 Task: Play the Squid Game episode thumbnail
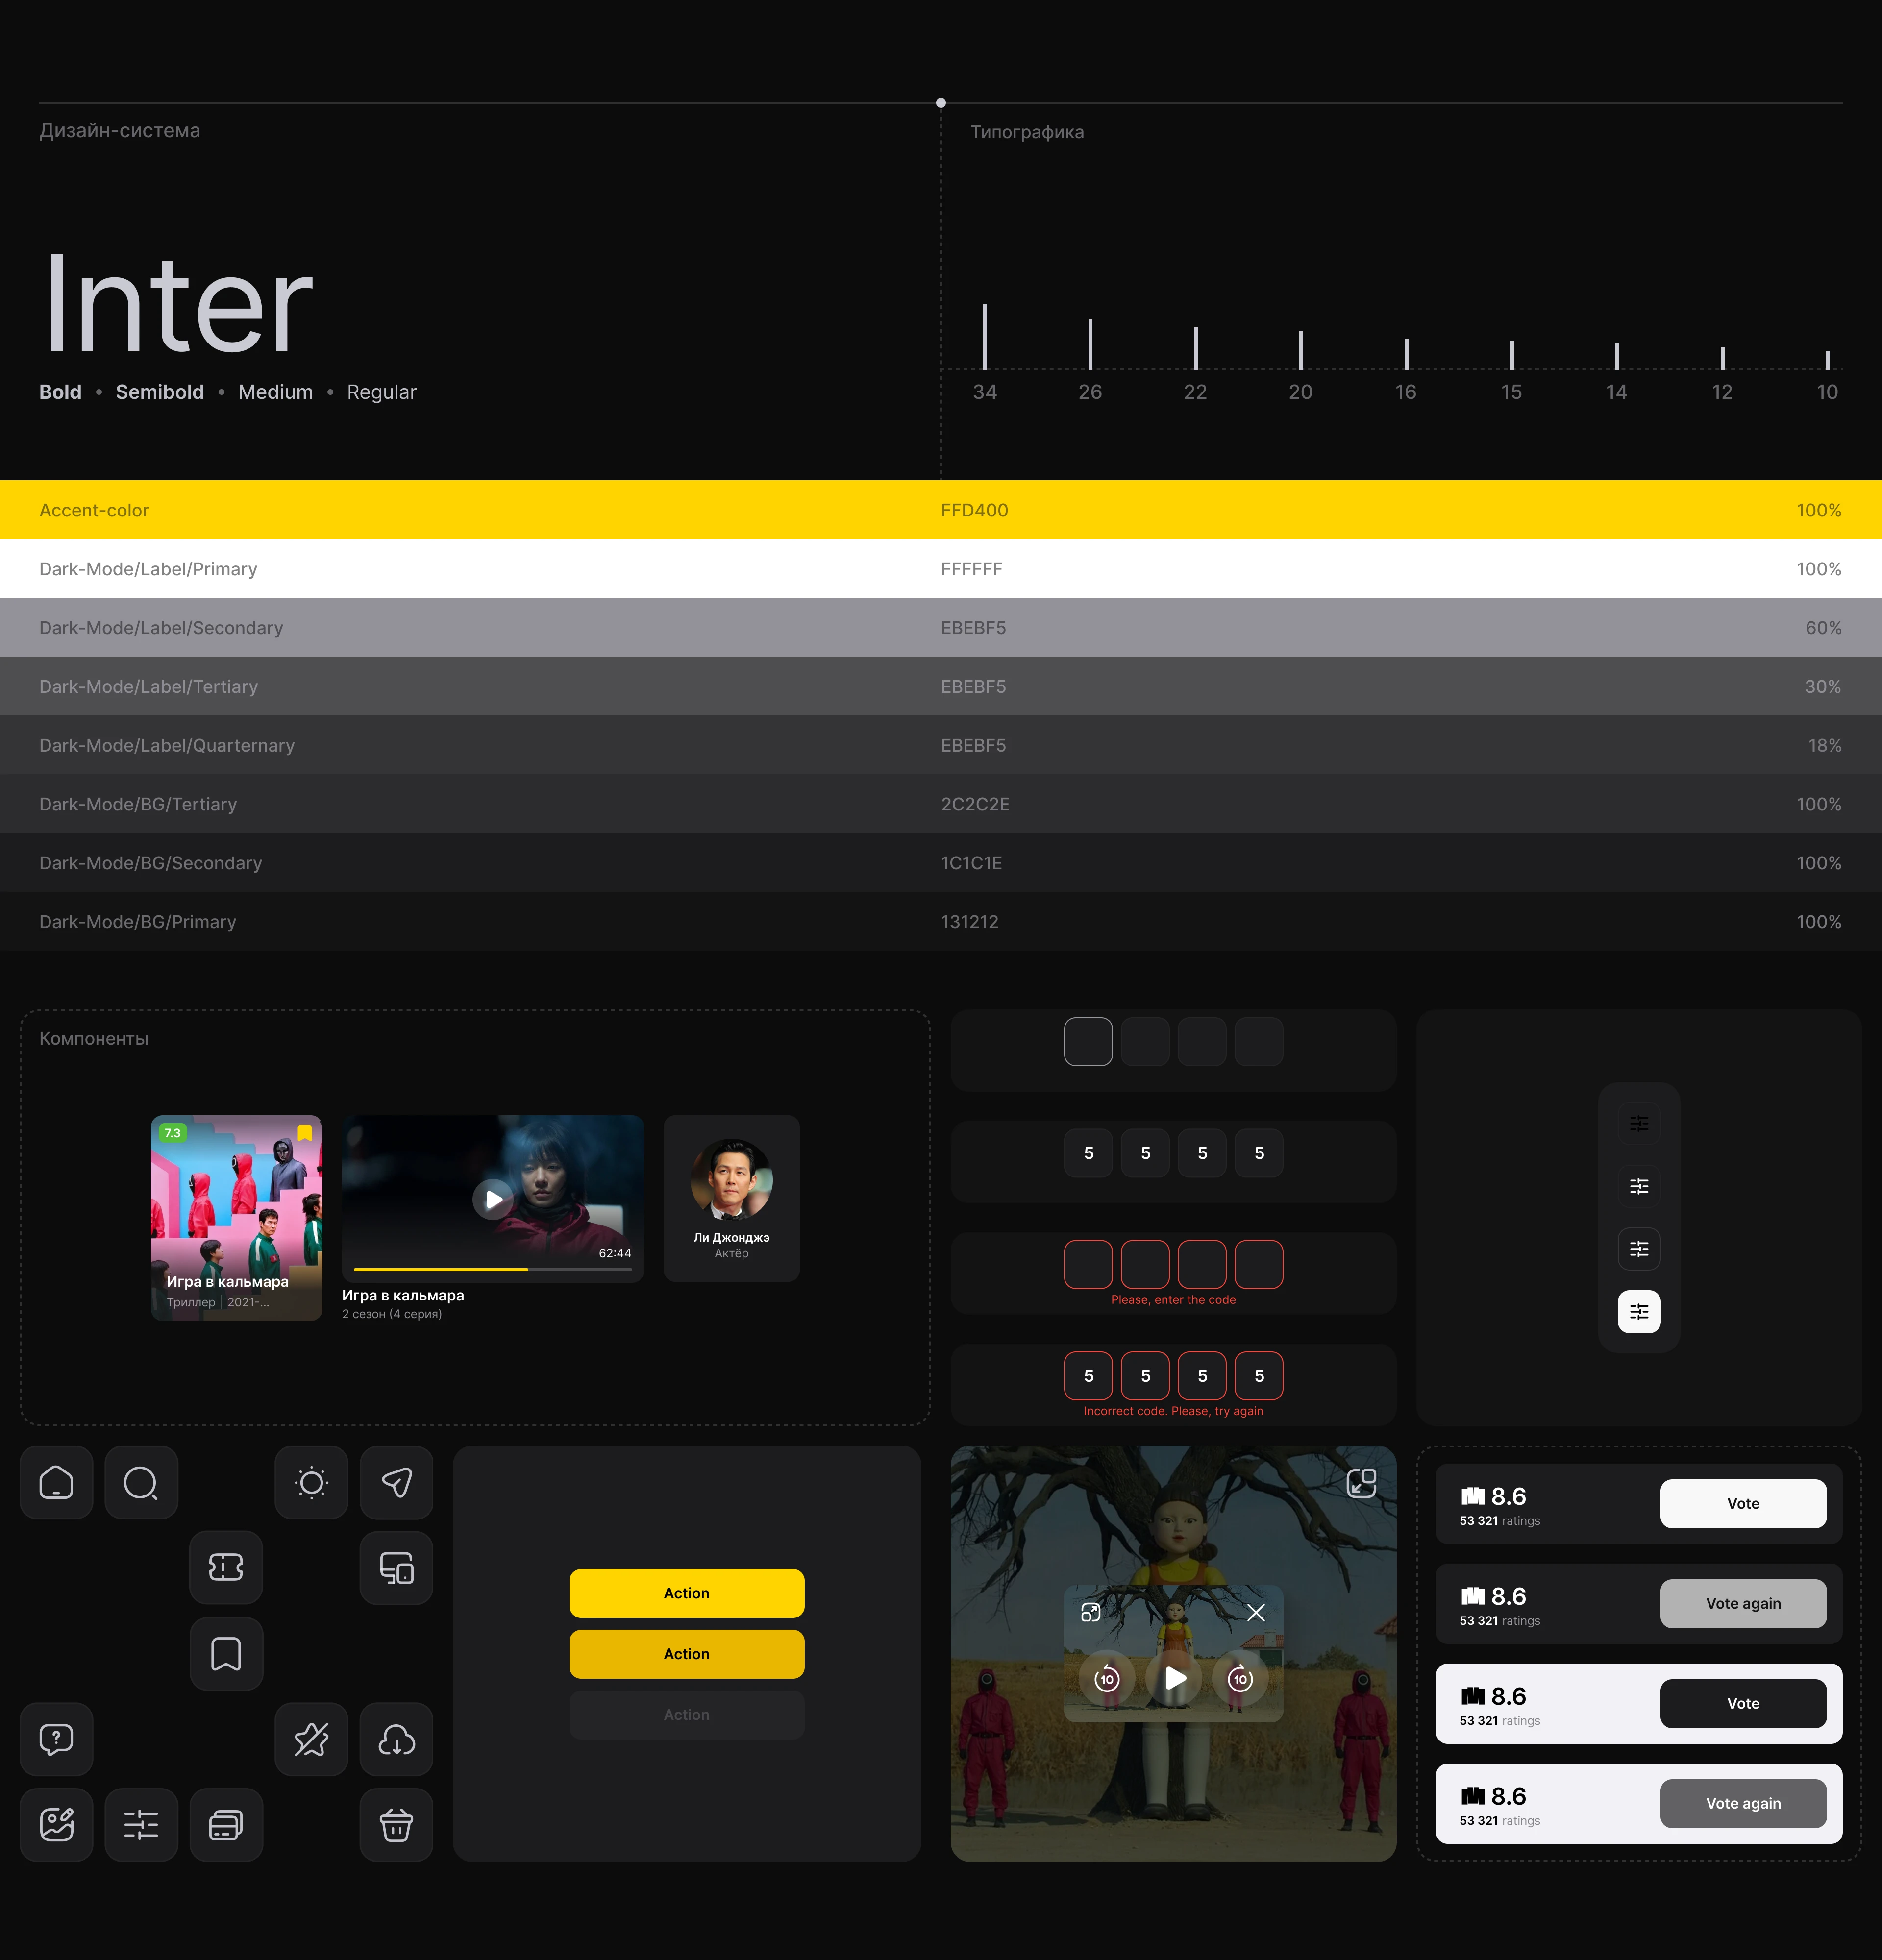tap(493, 1198)
